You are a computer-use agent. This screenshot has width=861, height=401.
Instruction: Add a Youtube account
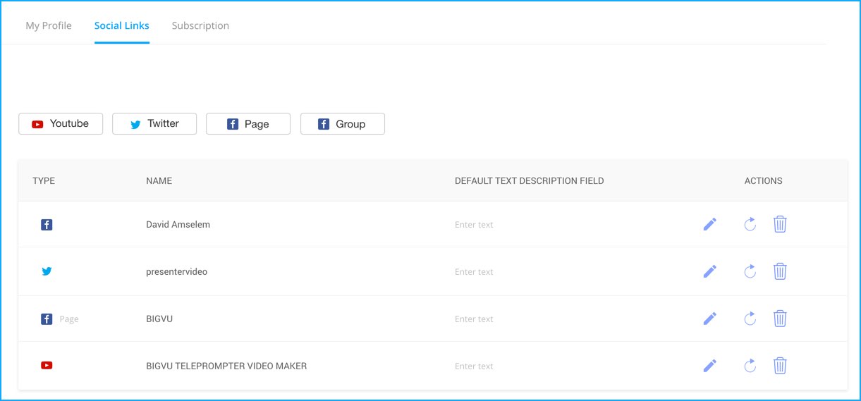click(61, 123)
